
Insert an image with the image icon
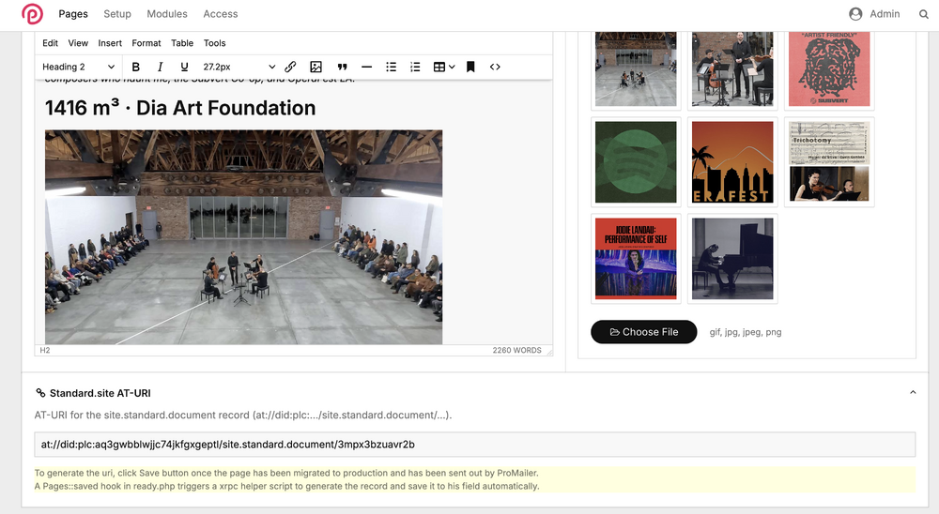[x=316, y=67]
